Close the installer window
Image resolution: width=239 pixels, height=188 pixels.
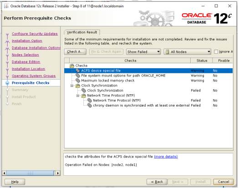point(229,6)
